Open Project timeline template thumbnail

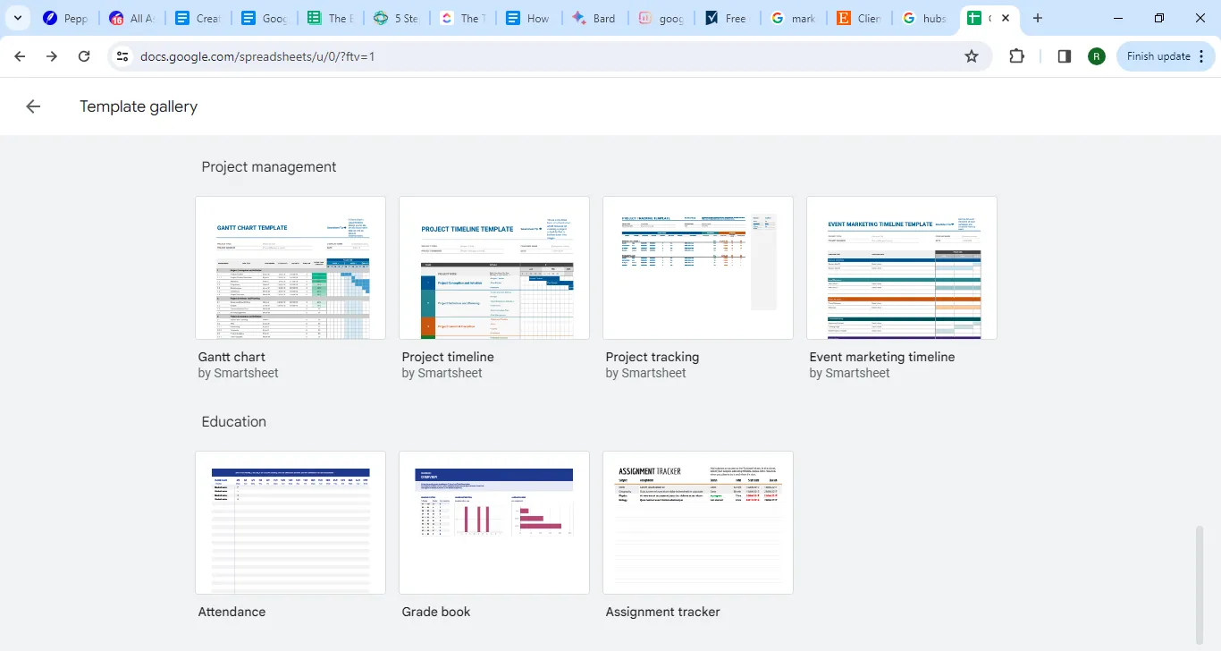[494, 268]
